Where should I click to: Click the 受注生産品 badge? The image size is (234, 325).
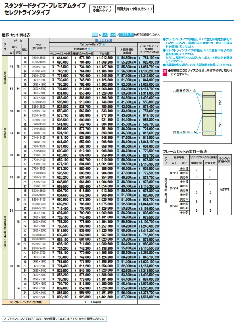click(126, 35)
